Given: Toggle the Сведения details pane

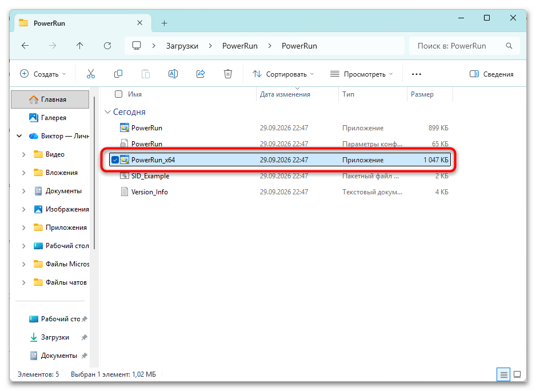Looking at the screenshot, I should (x=491, y=74).
